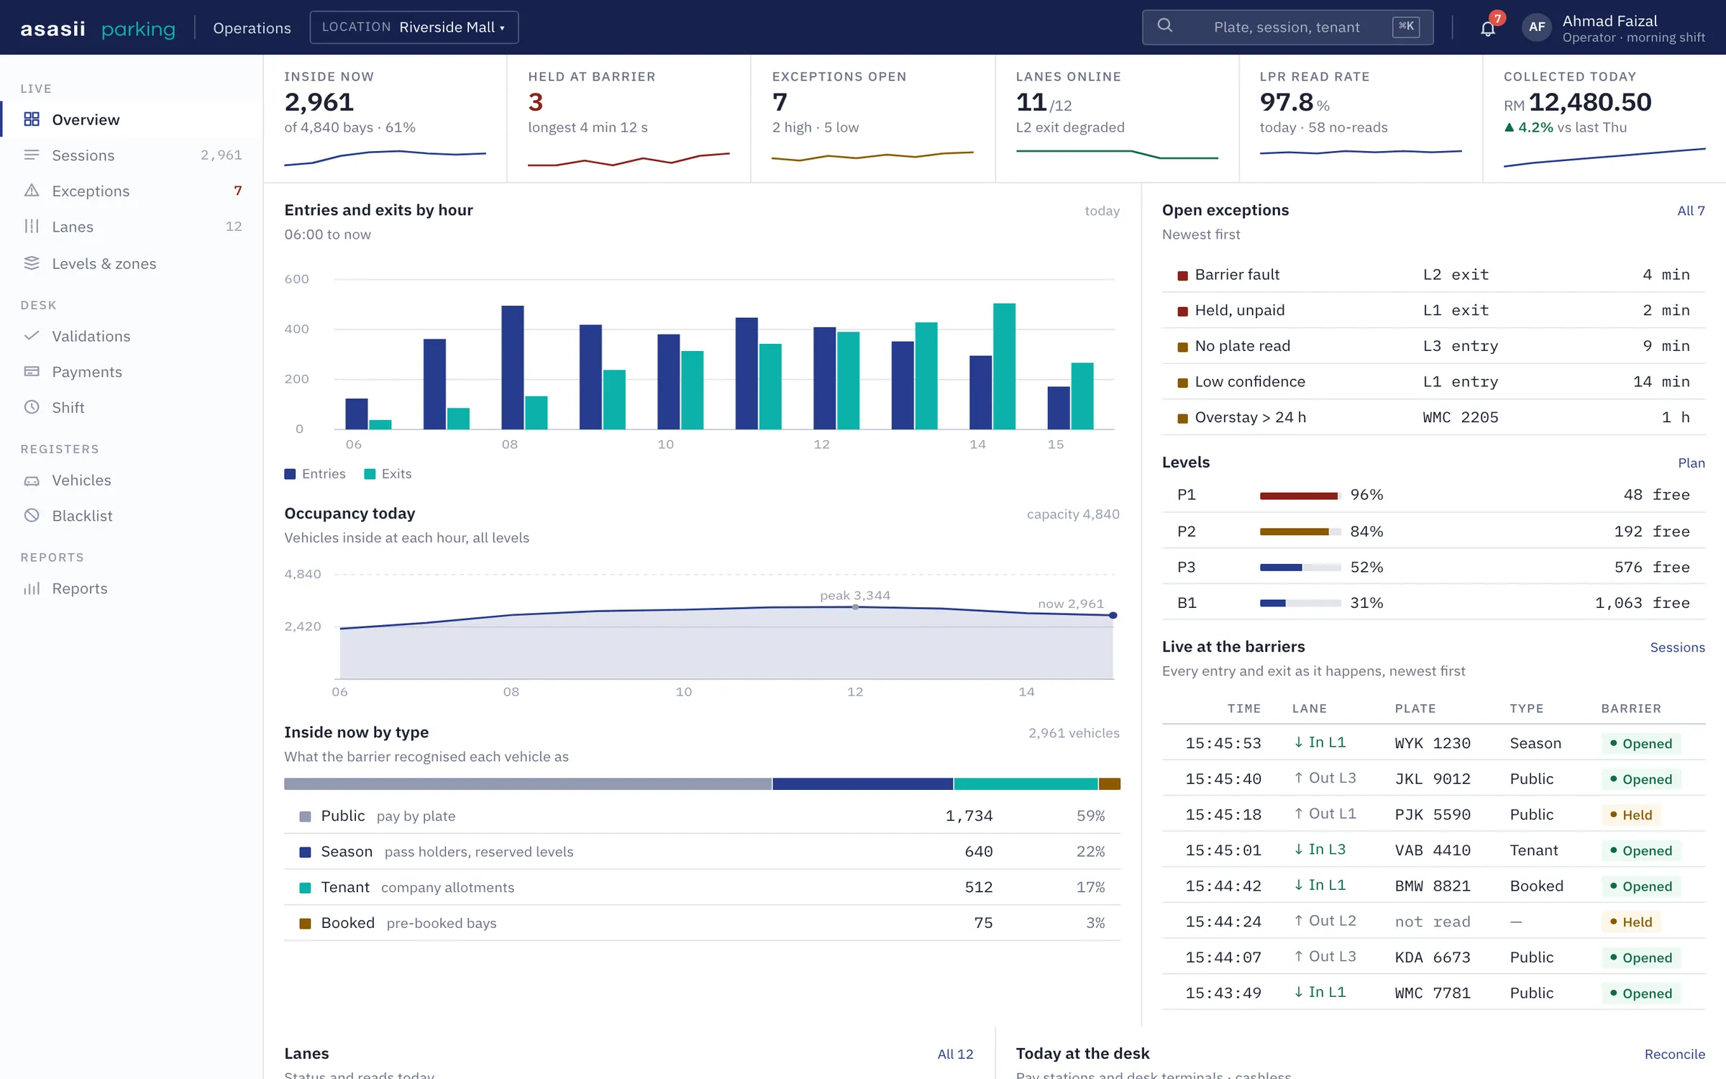Click the Blacklist blocked icon
This screenshot has width=1726, height=1079.
pyautogui.click(x=32, y=516)
